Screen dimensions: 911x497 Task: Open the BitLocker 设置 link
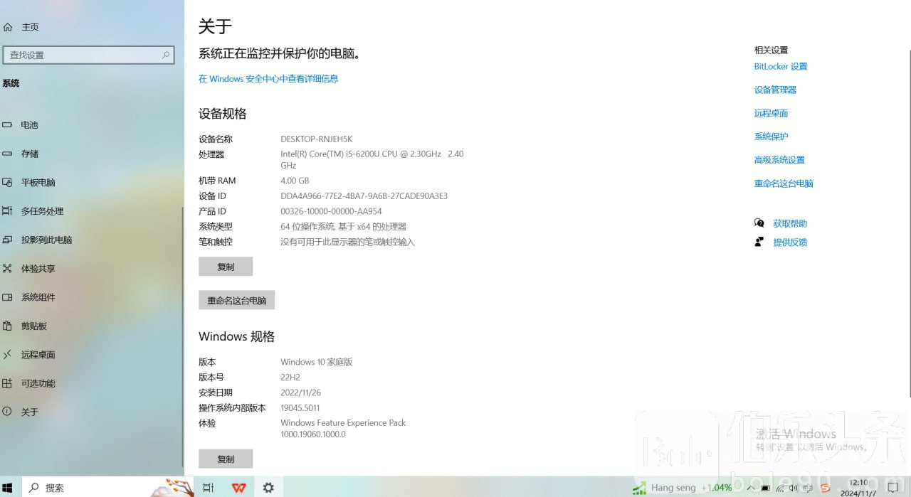(780, 67)
